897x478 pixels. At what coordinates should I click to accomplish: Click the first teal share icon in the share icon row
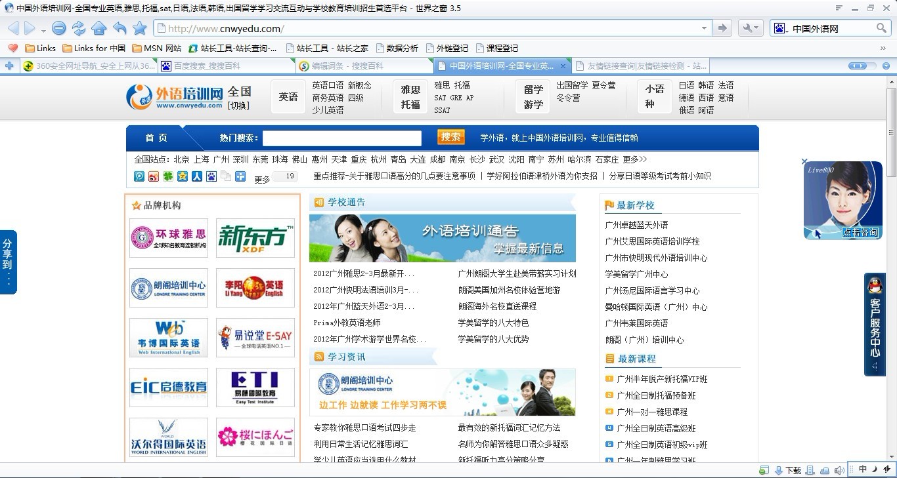point(139,176)
